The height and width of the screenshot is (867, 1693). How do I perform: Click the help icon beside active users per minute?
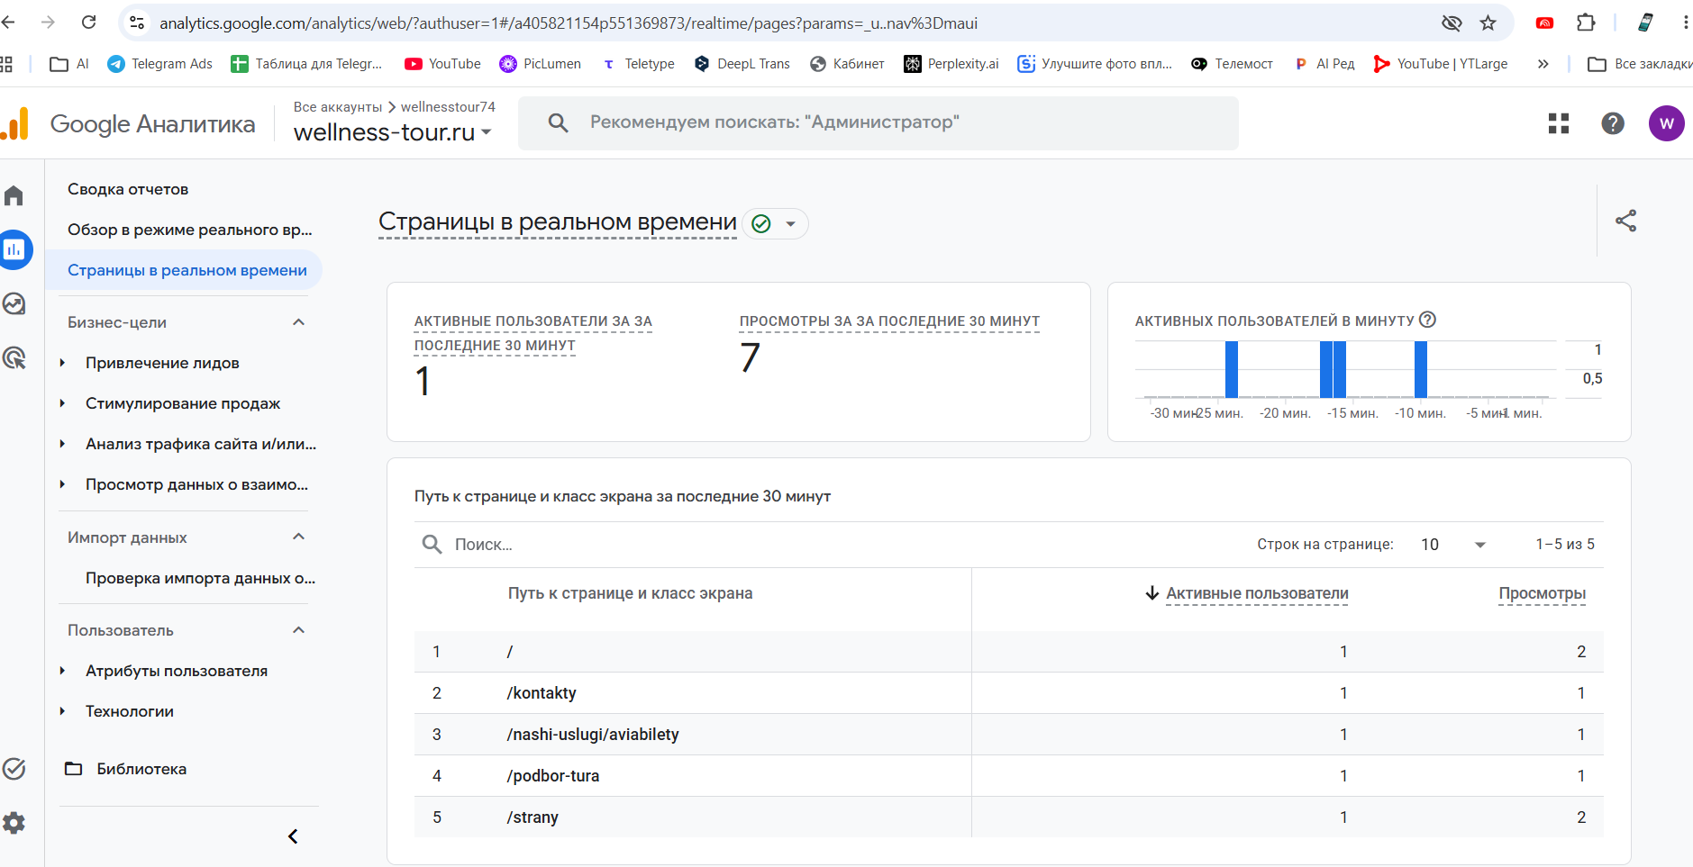tap(1427, 320)
